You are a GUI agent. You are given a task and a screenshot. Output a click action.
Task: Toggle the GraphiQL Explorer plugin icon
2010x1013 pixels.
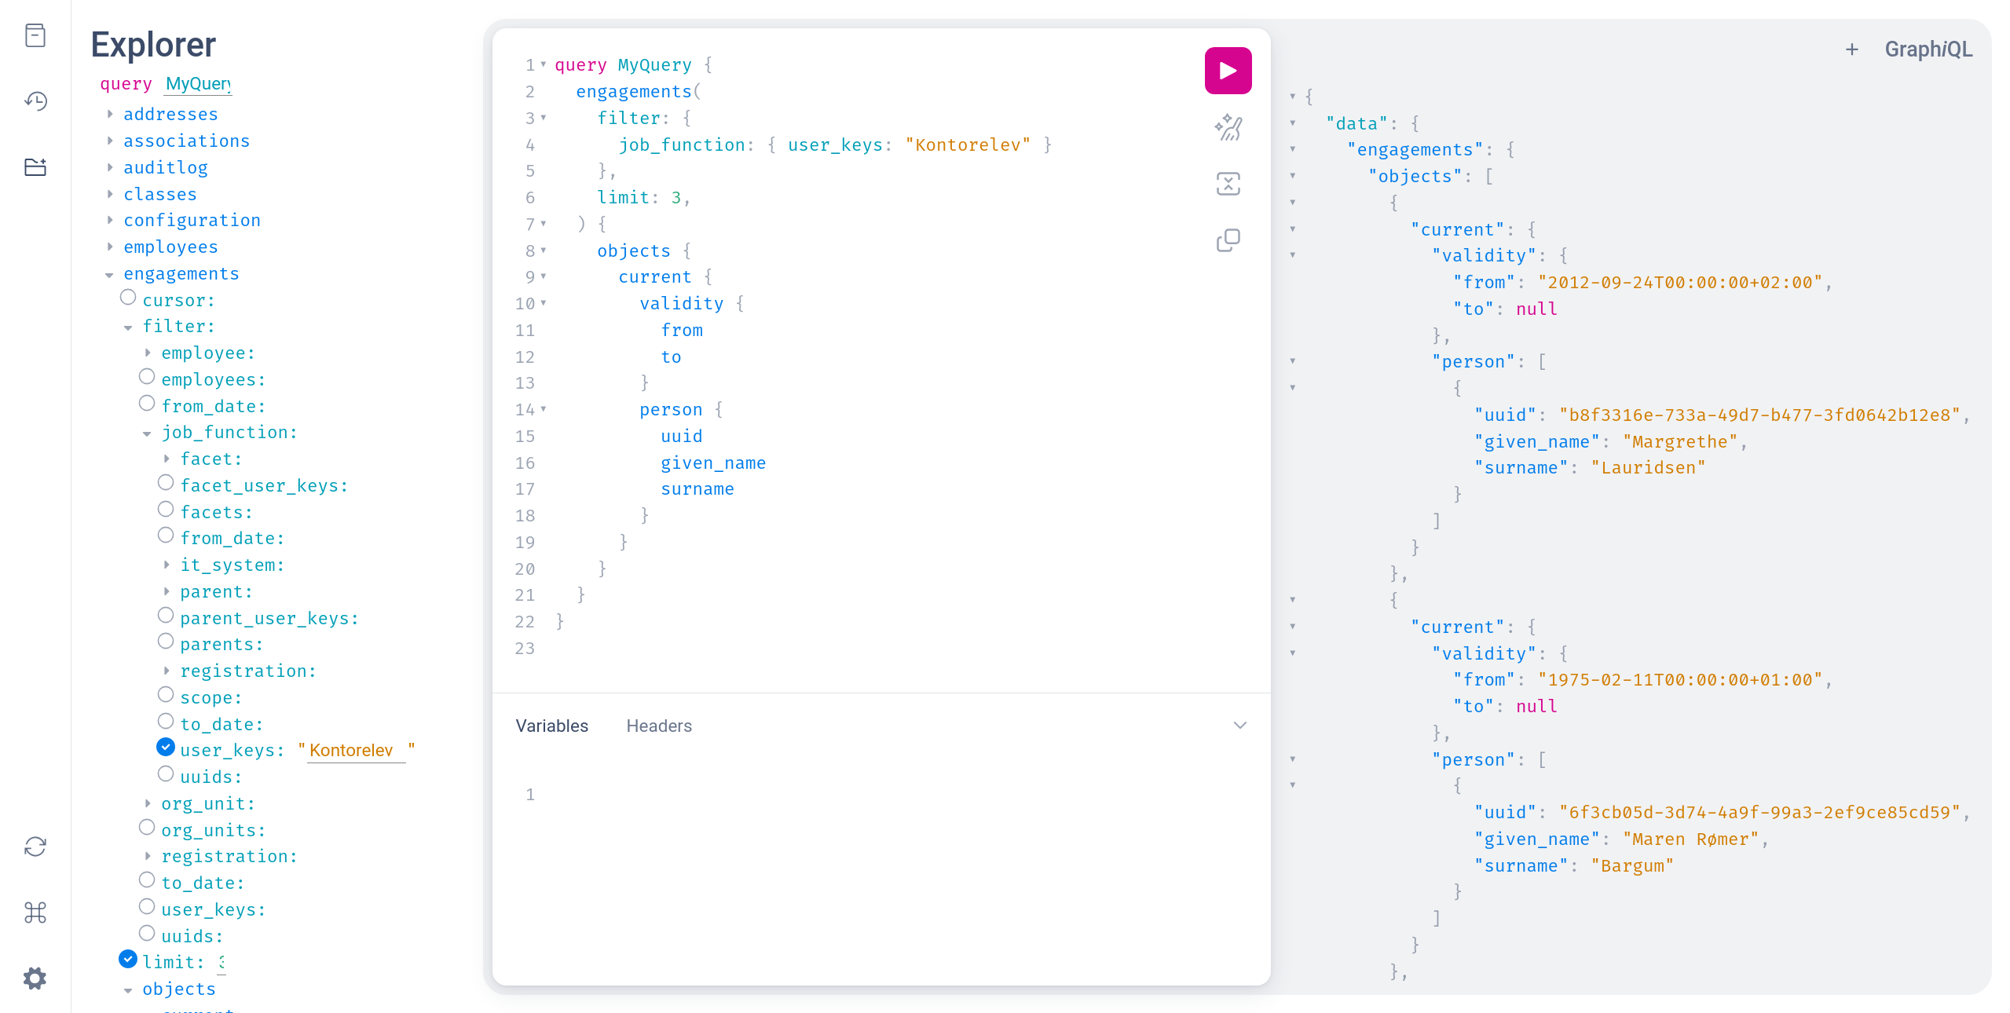(x=35, y=167)
